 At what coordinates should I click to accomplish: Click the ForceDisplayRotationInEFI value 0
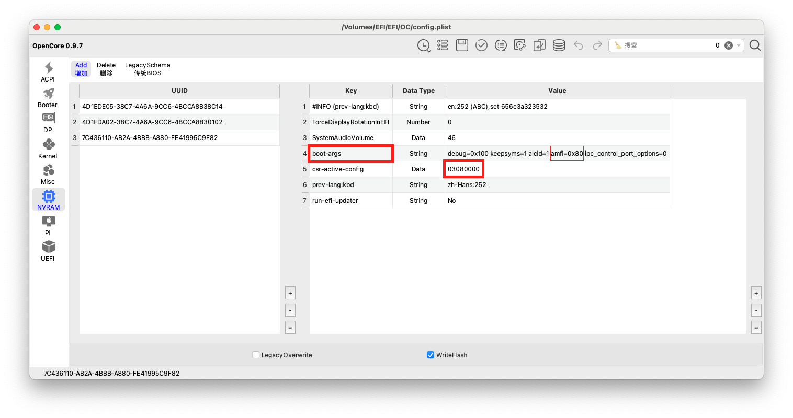point(557,122)
